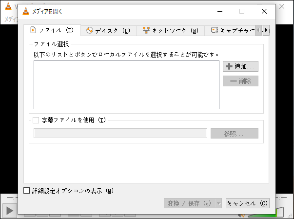
Task: Click the disc icon on ディスク tab
Action: point(89,30)
